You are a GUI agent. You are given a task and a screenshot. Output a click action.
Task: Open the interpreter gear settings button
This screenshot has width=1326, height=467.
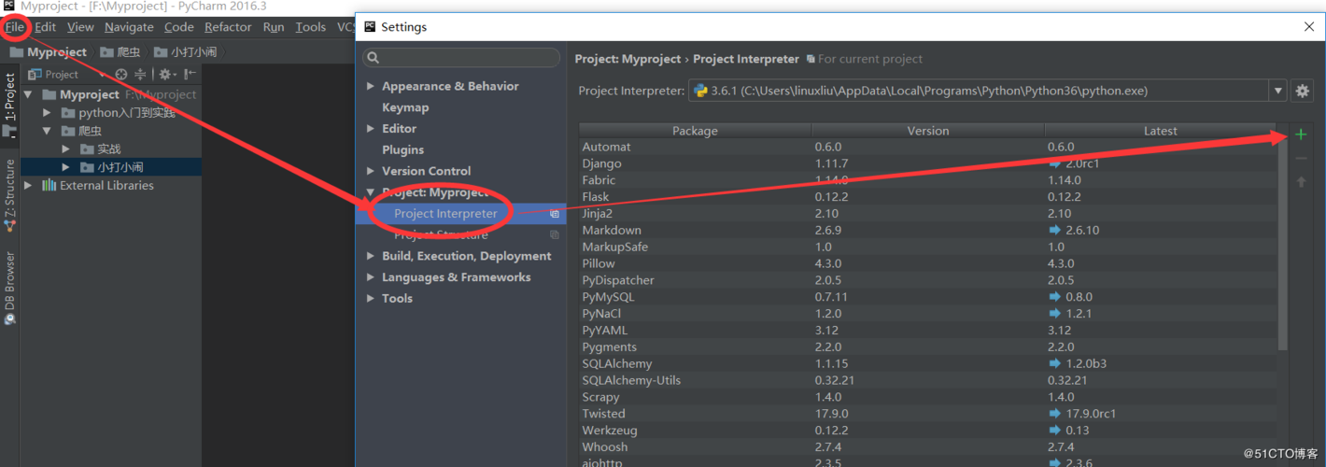(x=1302, y=91)
